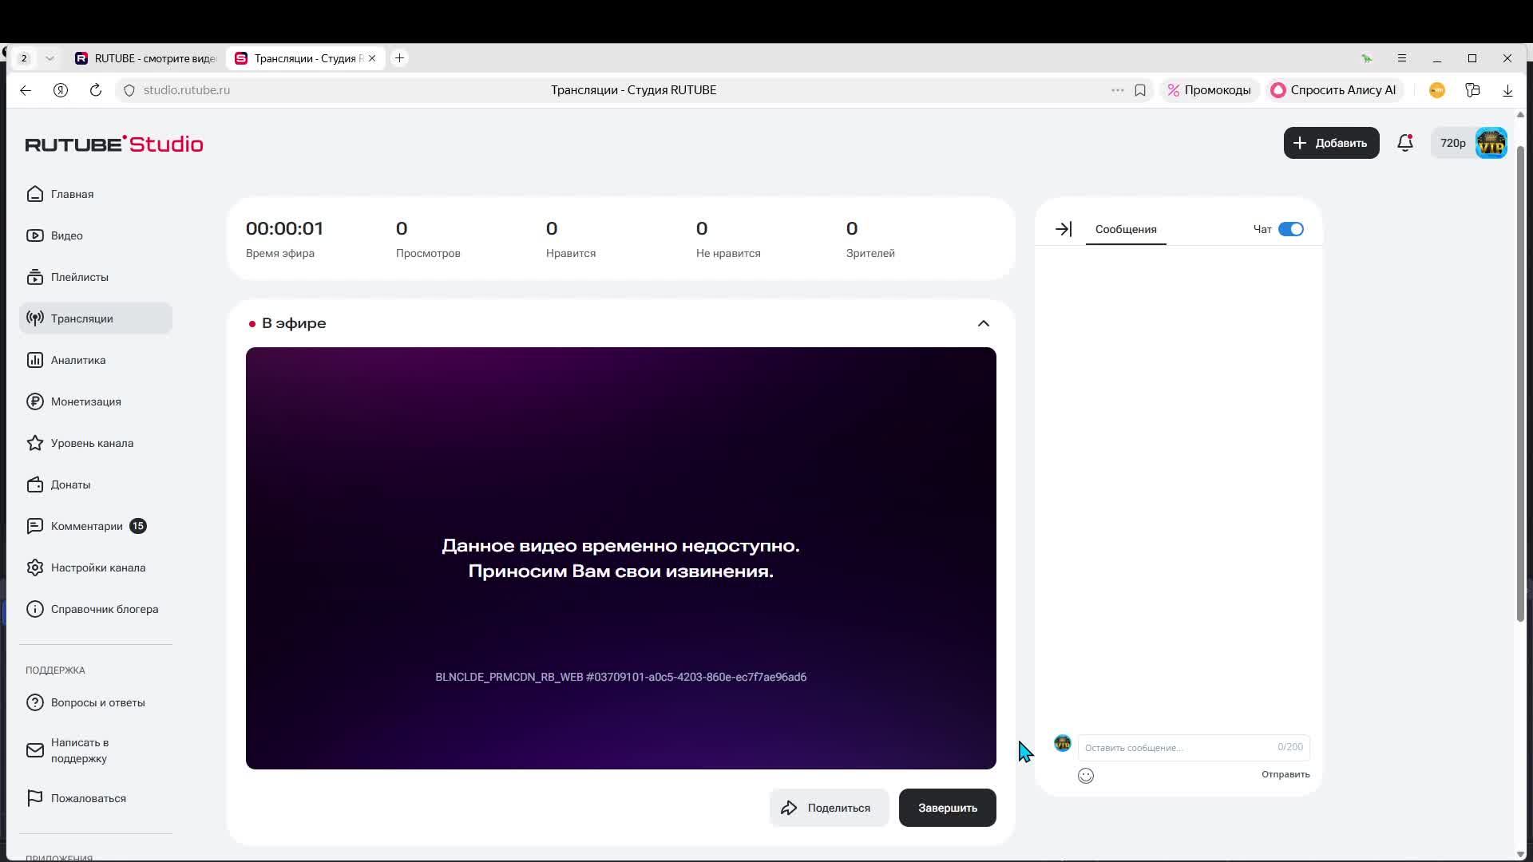This screenshot has height=862, width=1533.
Task: Click the stream time 00:00:01
Action: [284, 228]
